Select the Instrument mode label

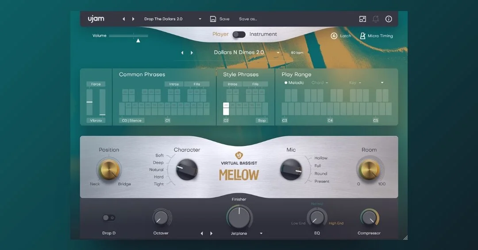[263, 34]
